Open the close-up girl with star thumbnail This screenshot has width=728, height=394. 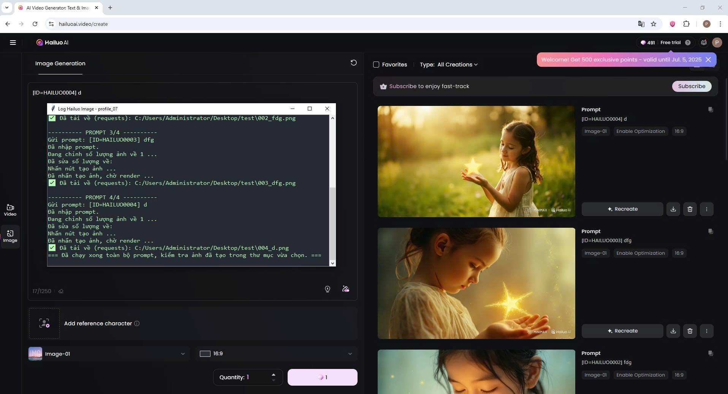coord(476,283)
